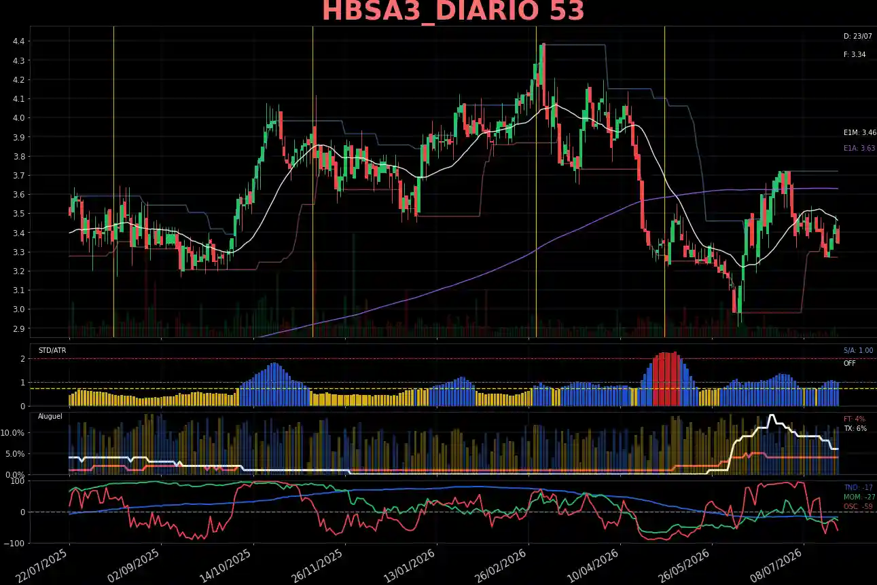This screenshot has width=877, height=585.
Task: Select the 02/09/2025 date axis label
Action: (135, 566)
